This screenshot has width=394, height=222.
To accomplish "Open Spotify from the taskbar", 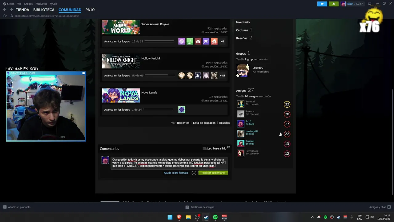I will pyautogui.click(x=215, y=217).
